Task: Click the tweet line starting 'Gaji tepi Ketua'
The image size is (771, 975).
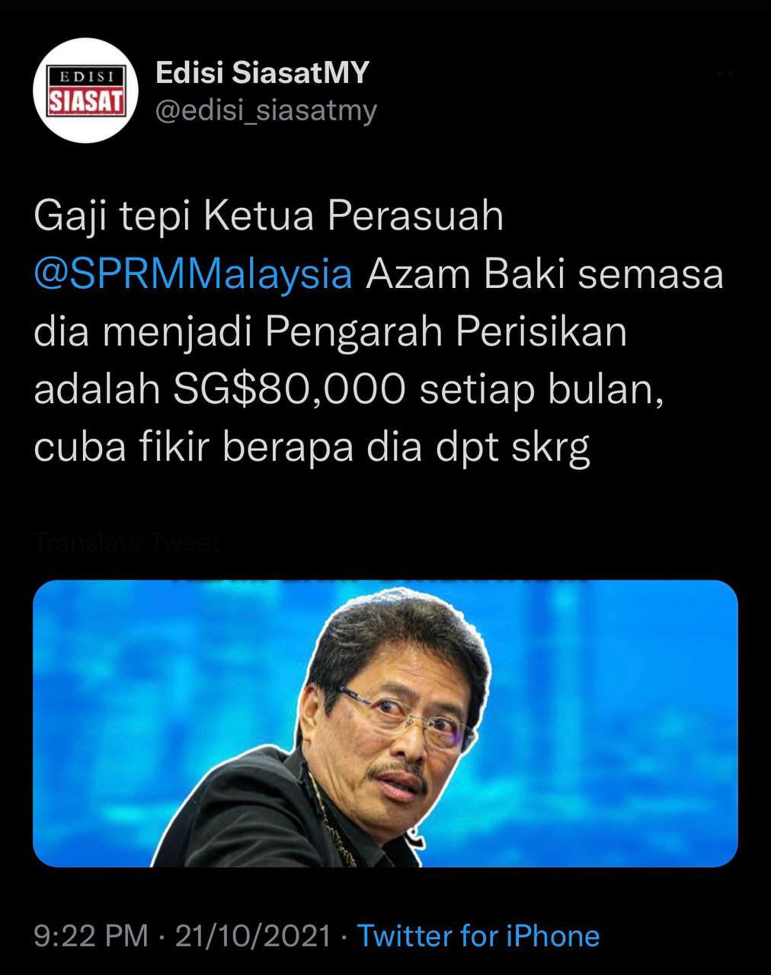Action: tap(269, 218)
